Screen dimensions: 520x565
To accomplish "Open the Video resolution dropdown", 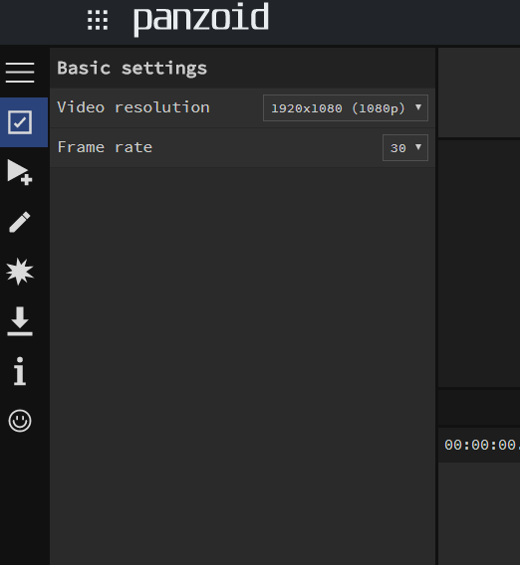I will 346,108.
